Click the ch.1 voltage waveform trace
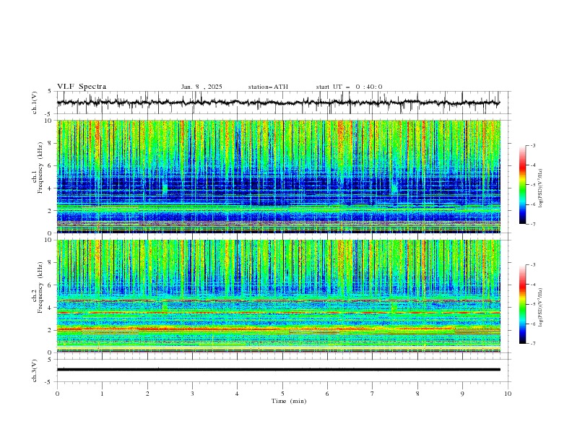 (278, 103)
